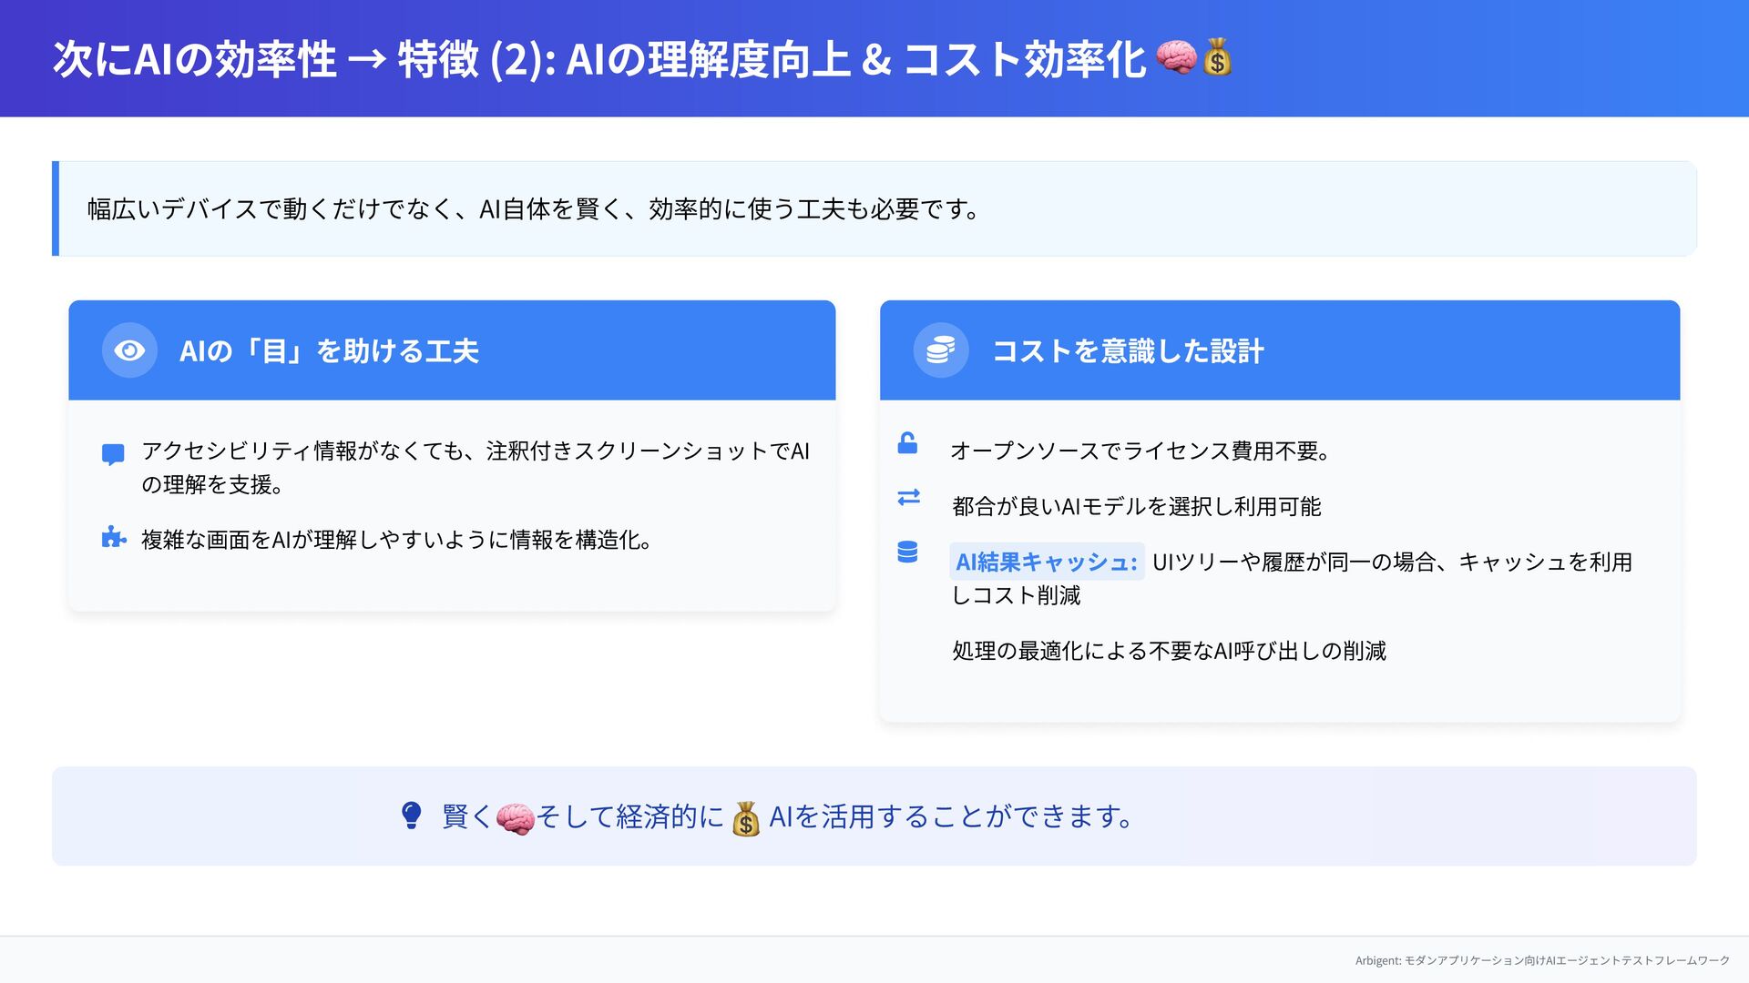Click the 処理の最適化 bullet text

click(1169, 651)
